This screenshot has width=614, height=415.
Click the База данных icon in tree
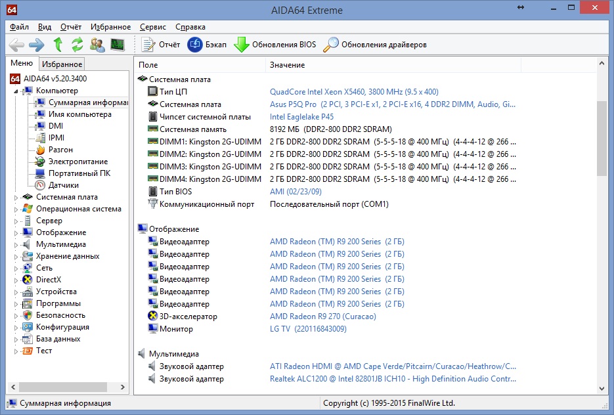pos(28,339)
